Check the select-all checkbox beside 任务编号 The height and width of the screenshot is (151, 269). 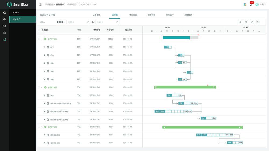point(39,30)
